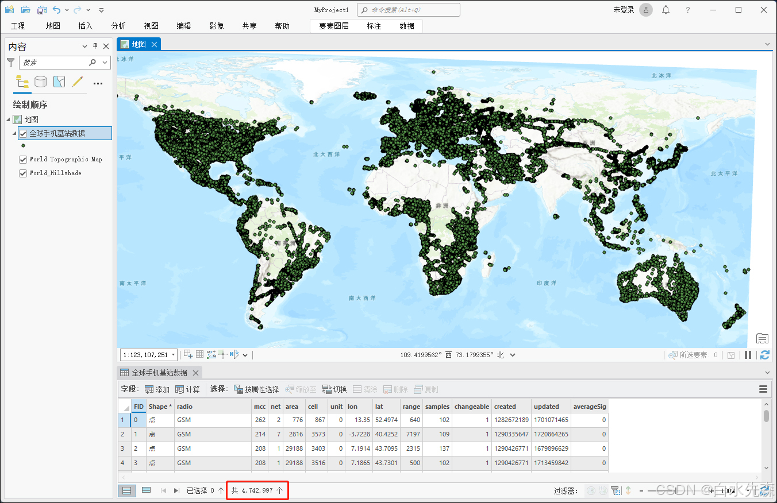Switch to List By Editing pencil view
This screenshot has width=777, height=503.
tap(78, 82)
